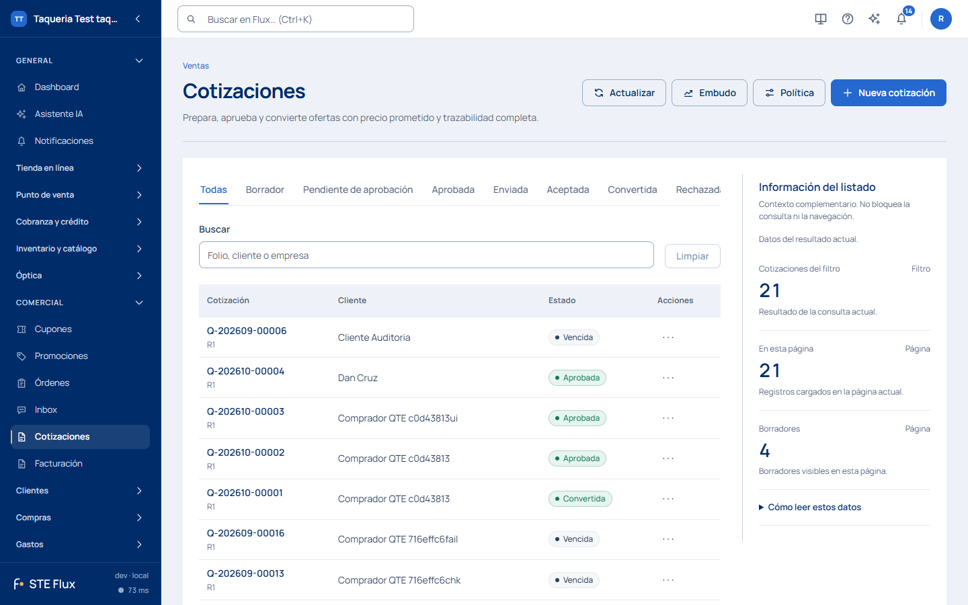
Task: Open quote link Q-202610-00004
Action: (x=245, y=371)
